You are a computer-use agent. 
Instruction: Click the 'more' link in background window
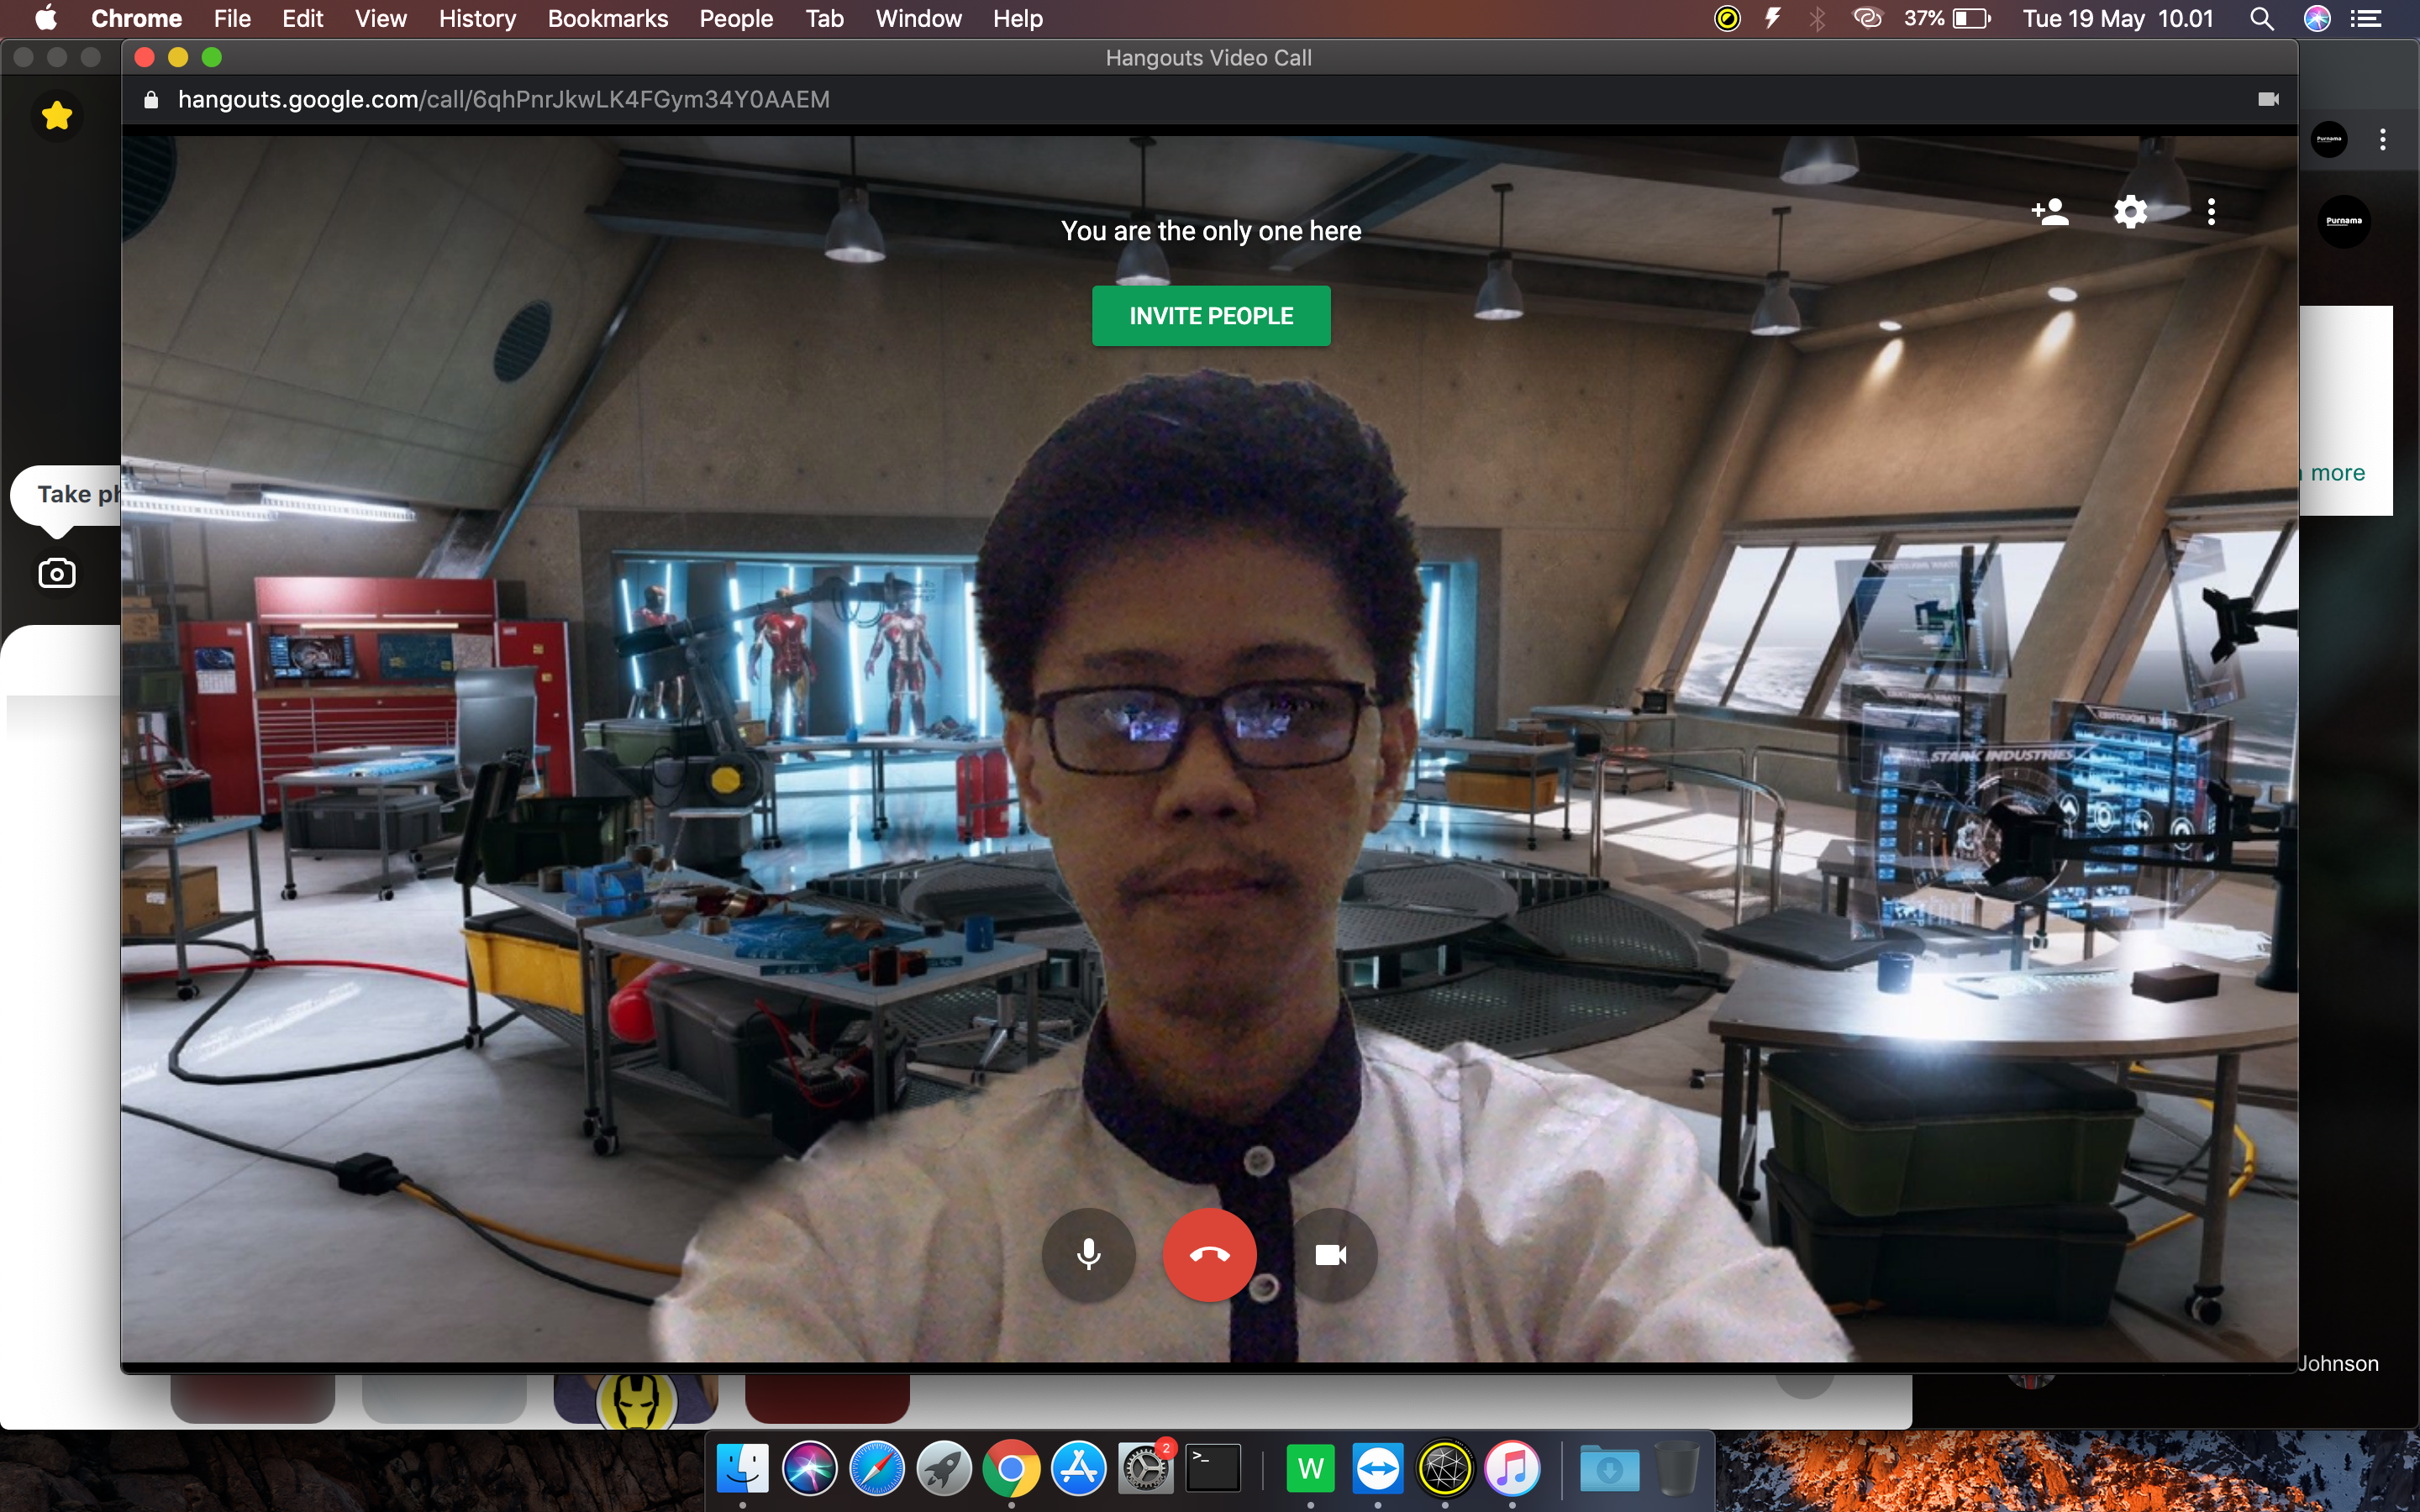pos(2337,473)
